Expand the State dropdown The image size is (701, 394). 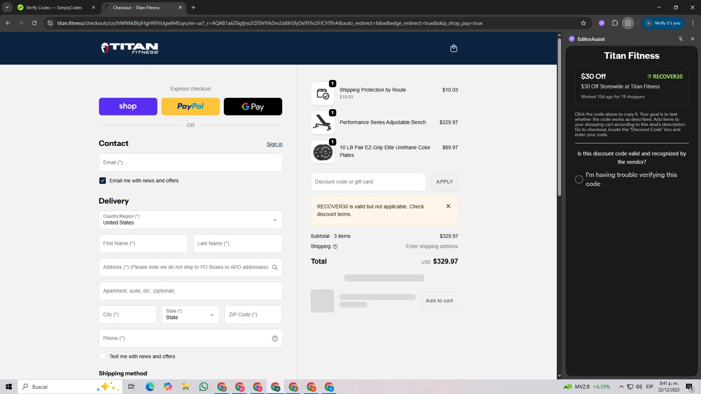point(191,315)
